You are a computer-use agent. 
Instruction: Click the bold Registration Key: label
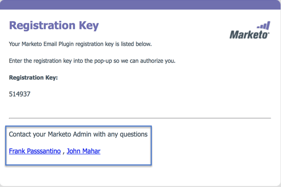[x=33, y=78]
